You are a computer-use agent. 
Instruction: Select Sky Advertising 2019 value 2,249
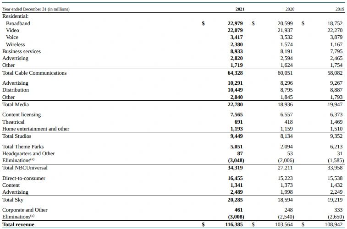pyautogui.click(x=336, y=192)
